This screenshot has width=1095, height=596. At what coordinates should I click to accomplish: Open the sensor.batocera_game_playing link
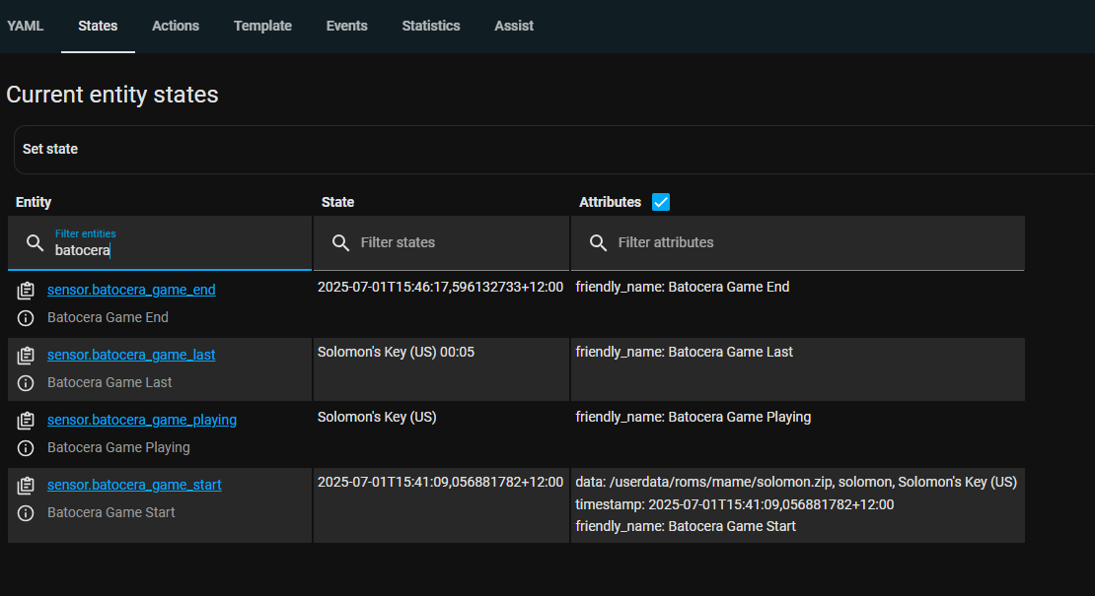(x=142, y=420)
